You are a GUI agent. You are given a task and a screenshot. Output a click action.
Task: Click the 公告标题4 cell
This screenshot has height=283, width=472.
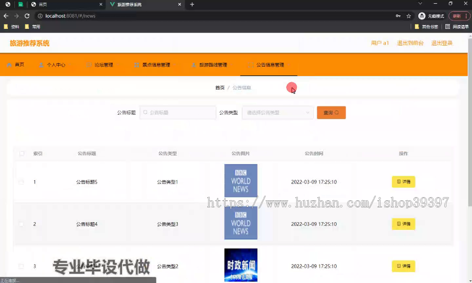tap(87, 224)
